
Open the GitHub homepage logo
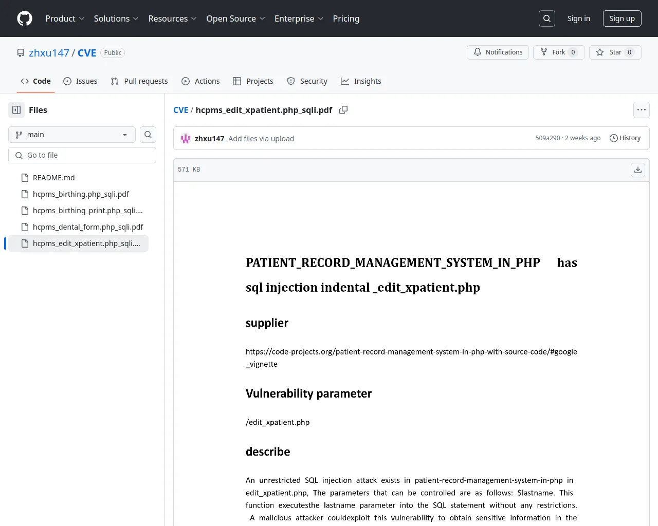pyautogui.click(x=25, y=18)
